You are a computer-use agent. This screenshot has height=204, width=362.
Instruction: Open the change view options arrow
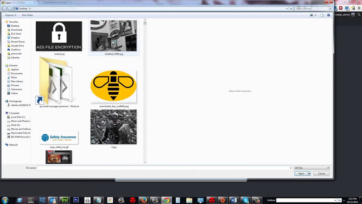click(x=315, y=15)
